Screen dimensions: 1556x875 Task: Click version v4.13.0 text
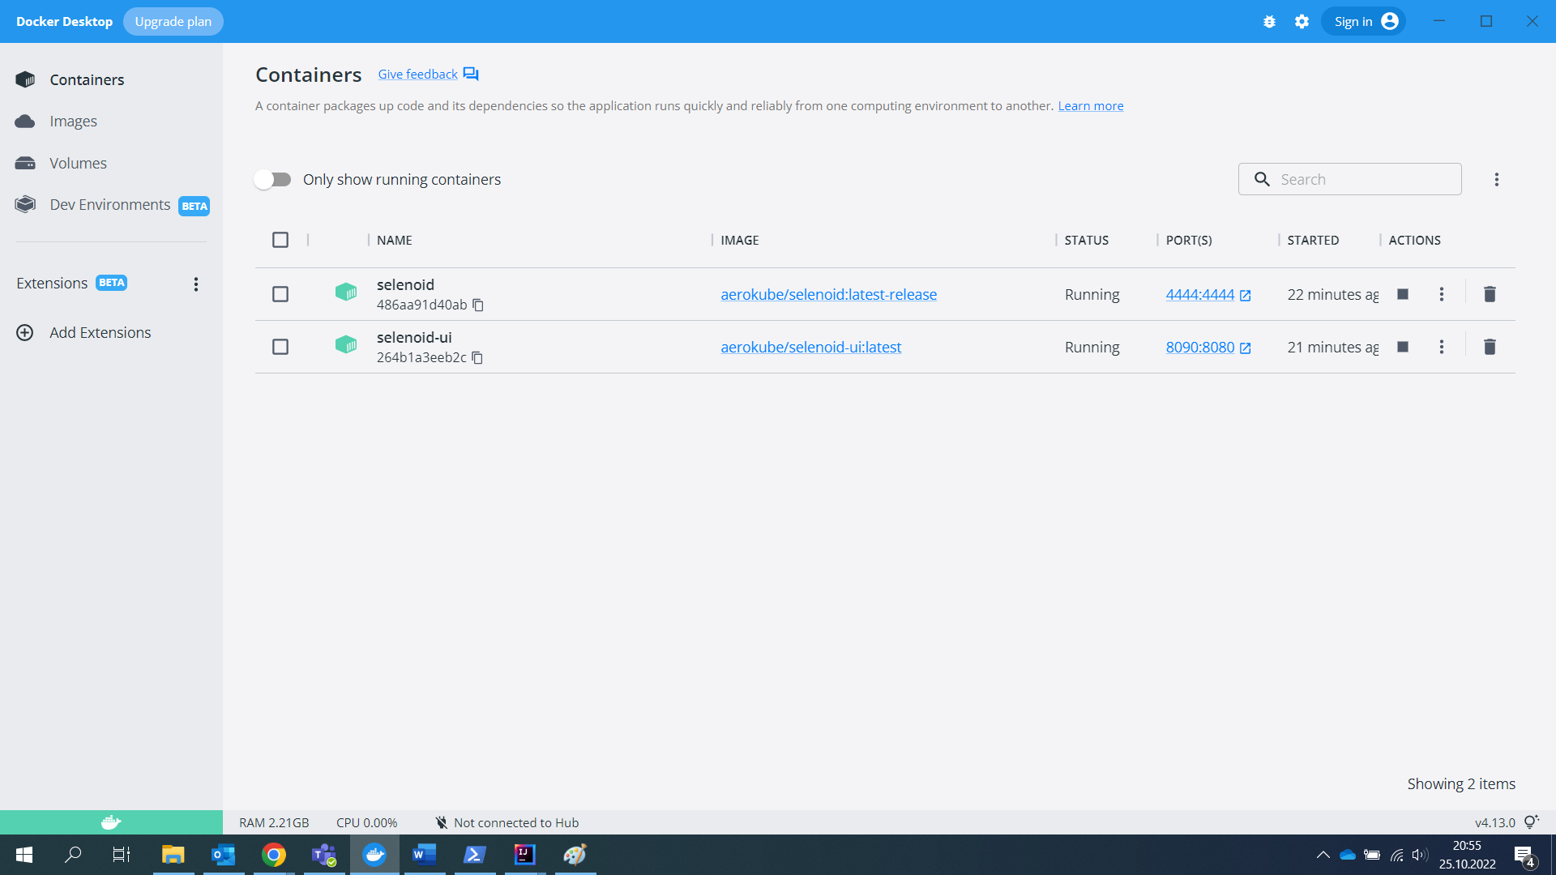tap(1495, 823)
